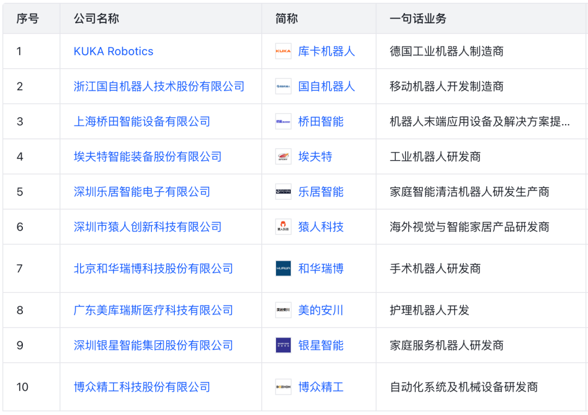588x415 pixels.
Task: Click the 国自机器人 short name link
Action: tap(326, 86)
